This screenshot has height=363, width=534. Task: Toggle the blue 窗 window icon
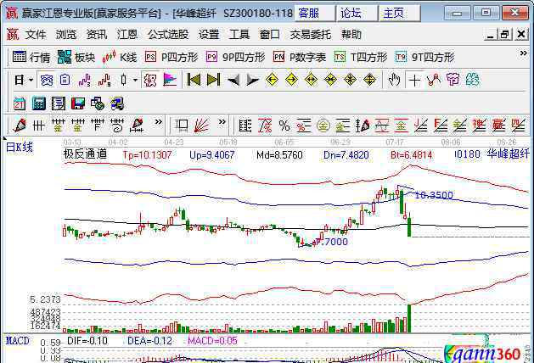[x=47, y=80]
